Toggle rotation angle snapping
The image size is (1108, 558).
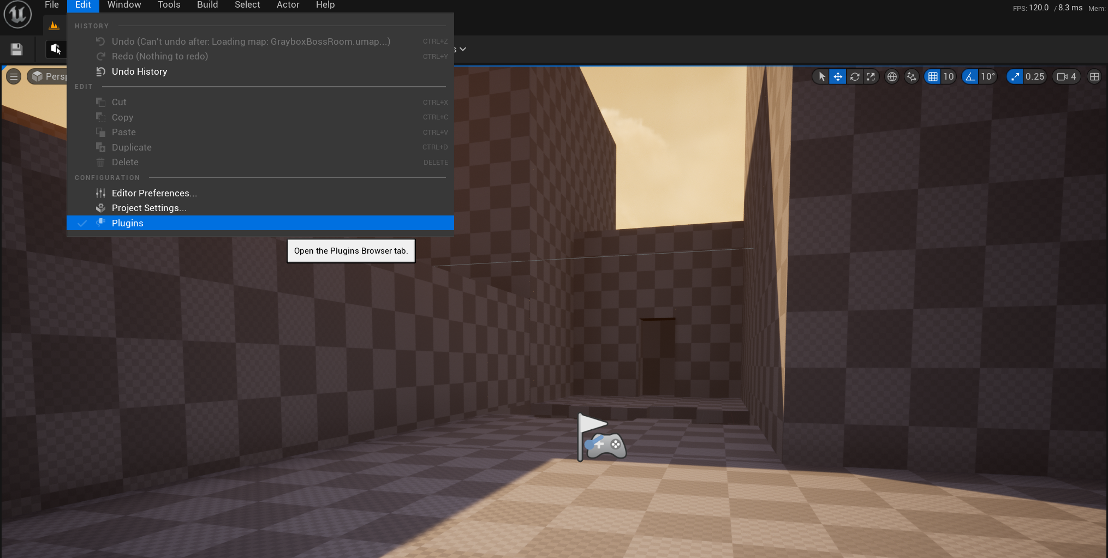pos(970,77)
